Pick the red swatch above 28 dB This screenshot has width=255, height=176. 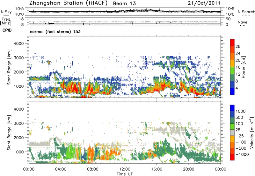point(232,43)
